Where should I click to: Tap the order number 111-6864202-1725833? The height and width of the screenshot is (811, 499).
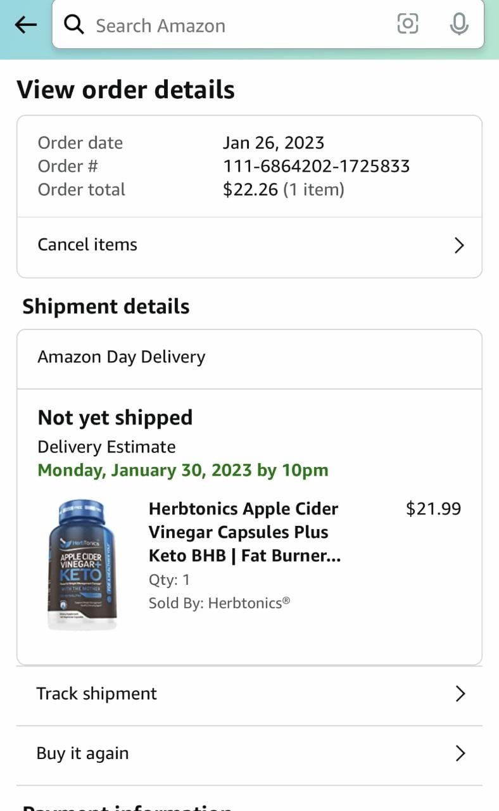click(x=316, y=166)
